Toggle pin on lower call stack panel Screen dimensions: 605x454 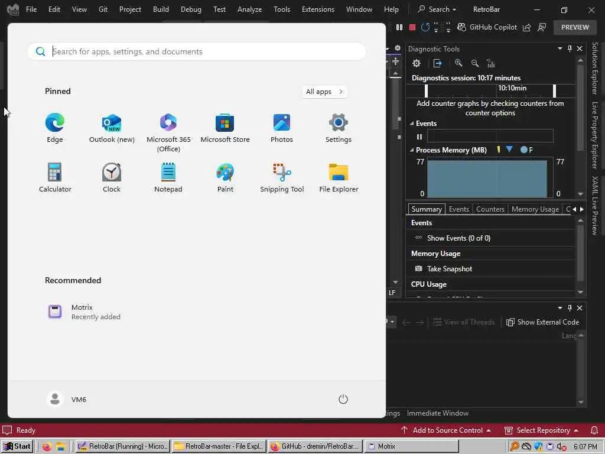570,307
